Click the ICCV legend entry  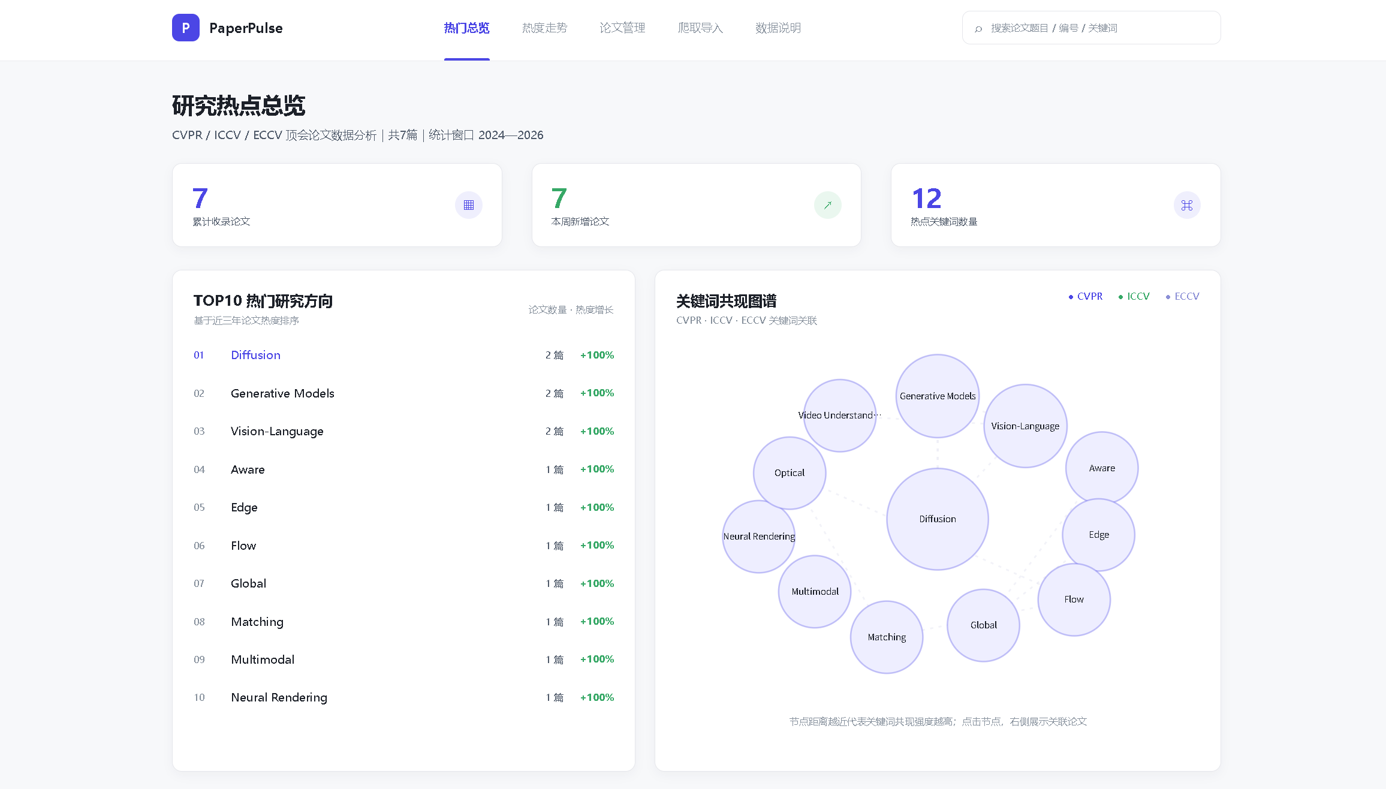pyautogui.click(x=1134, y=296)
